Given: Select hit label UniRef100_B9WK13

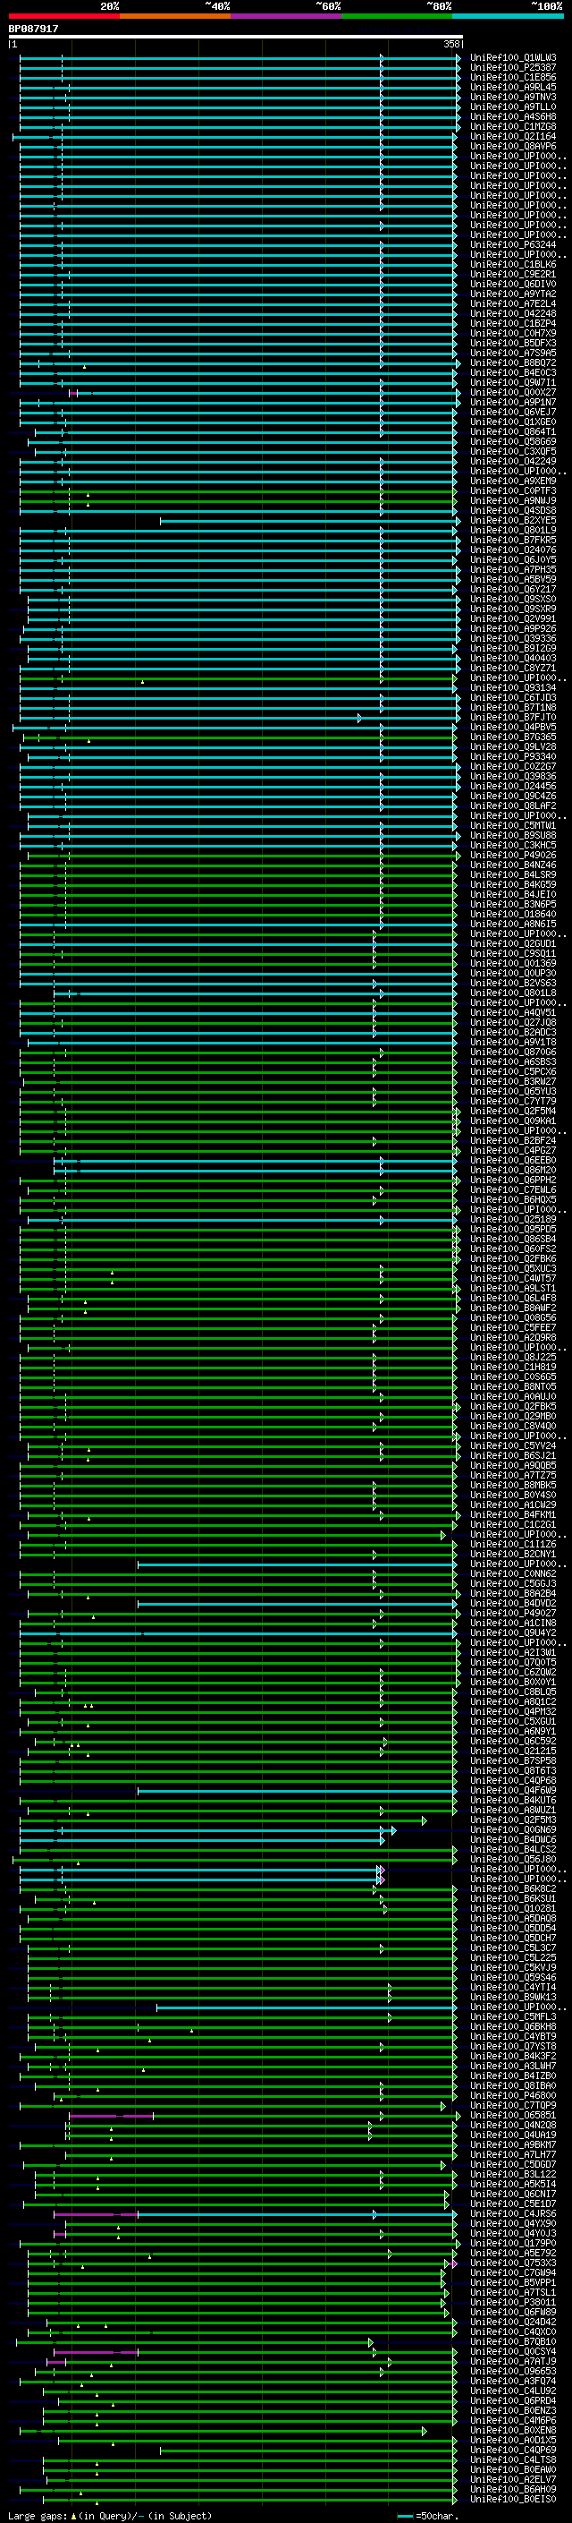Looking at the screenshot, I should (513, 1996).
